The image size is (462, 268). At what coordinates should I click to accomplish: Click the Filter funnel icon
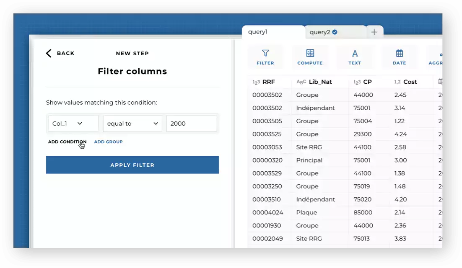click(265, 54)
